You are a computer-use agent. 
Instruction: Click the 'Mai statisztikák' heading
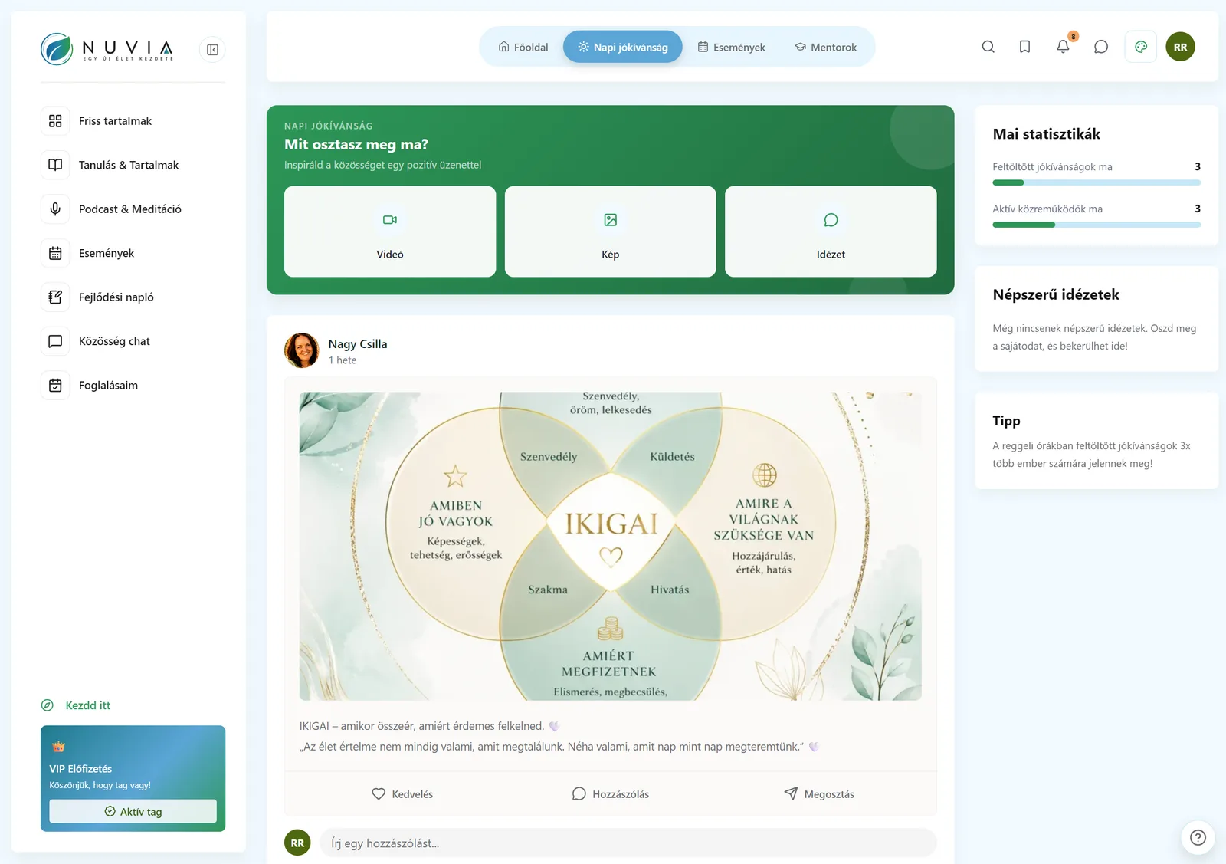tap(1047, 134)
